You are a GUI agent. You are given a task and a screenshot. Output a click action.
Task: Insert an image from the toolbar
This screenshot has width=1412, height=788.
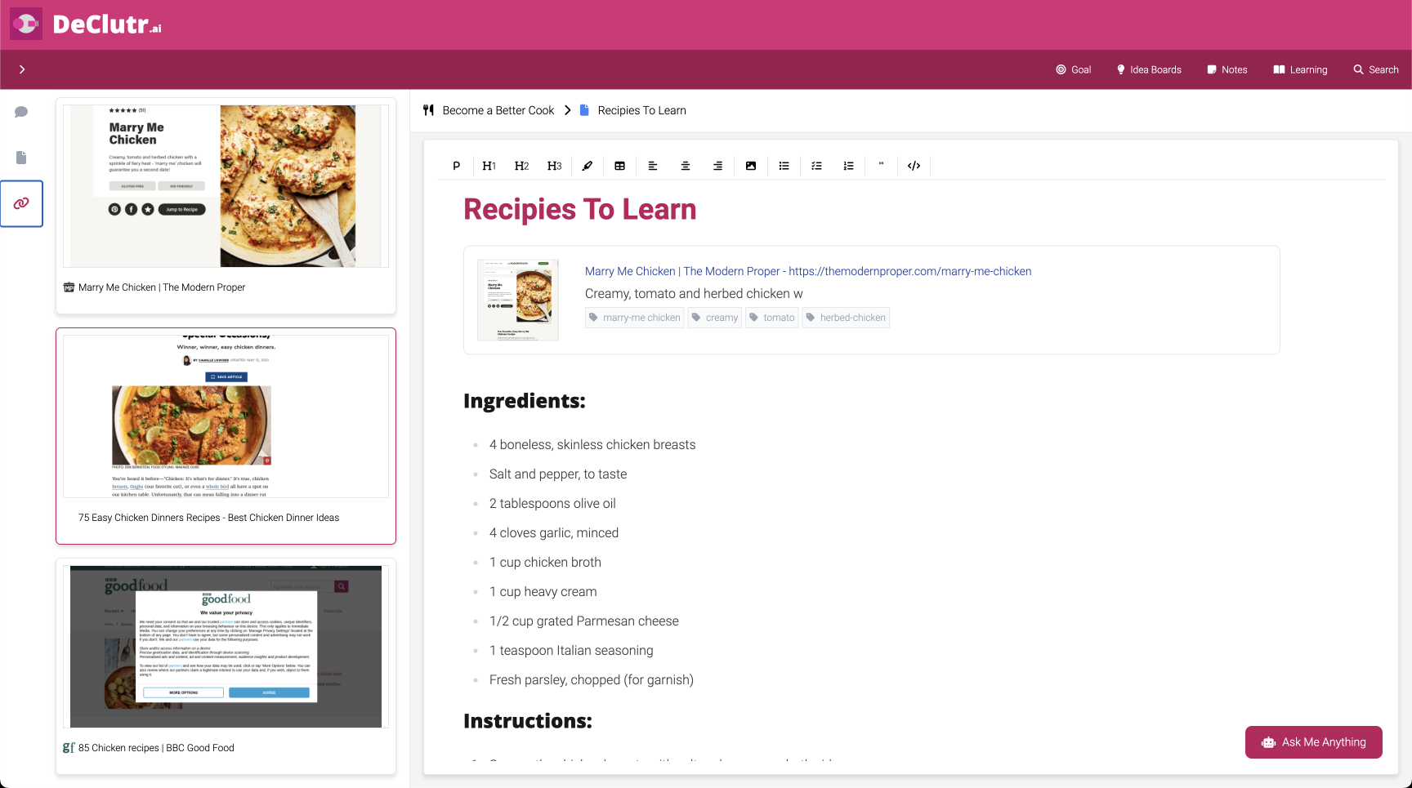tap(750, 166)
